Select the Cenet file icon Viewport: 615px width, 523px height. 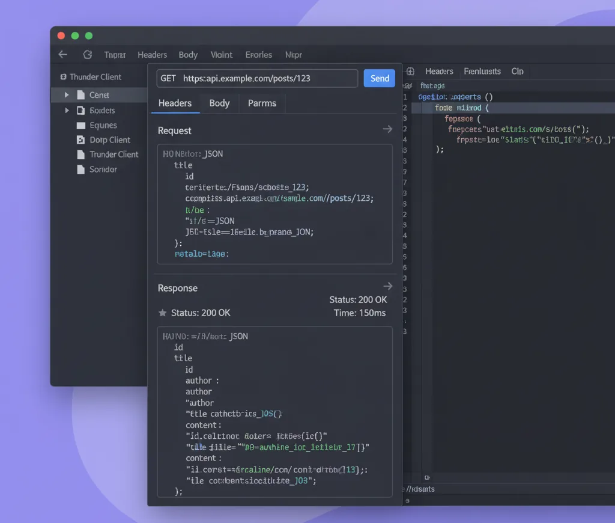(81, 95)
